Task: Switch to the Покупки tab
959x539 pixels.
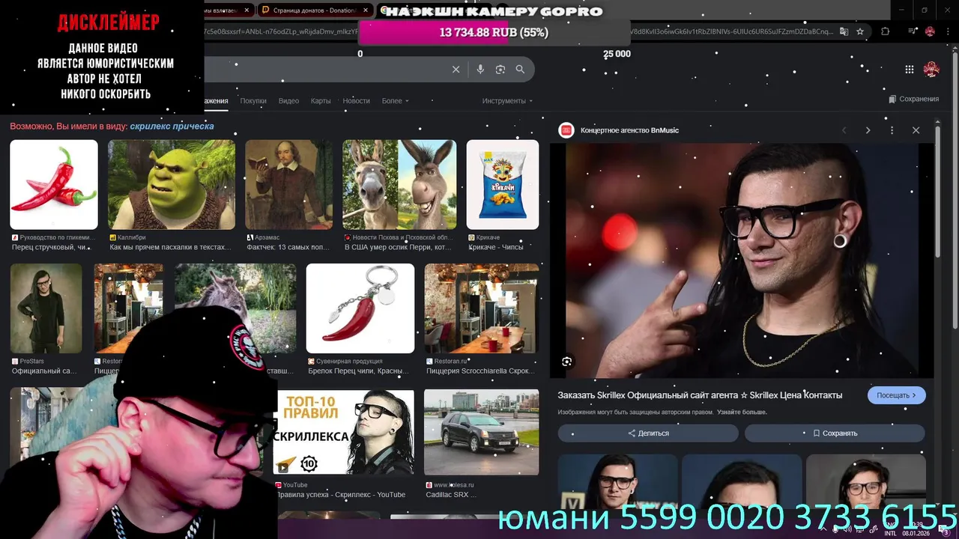Action: [253, 101]
